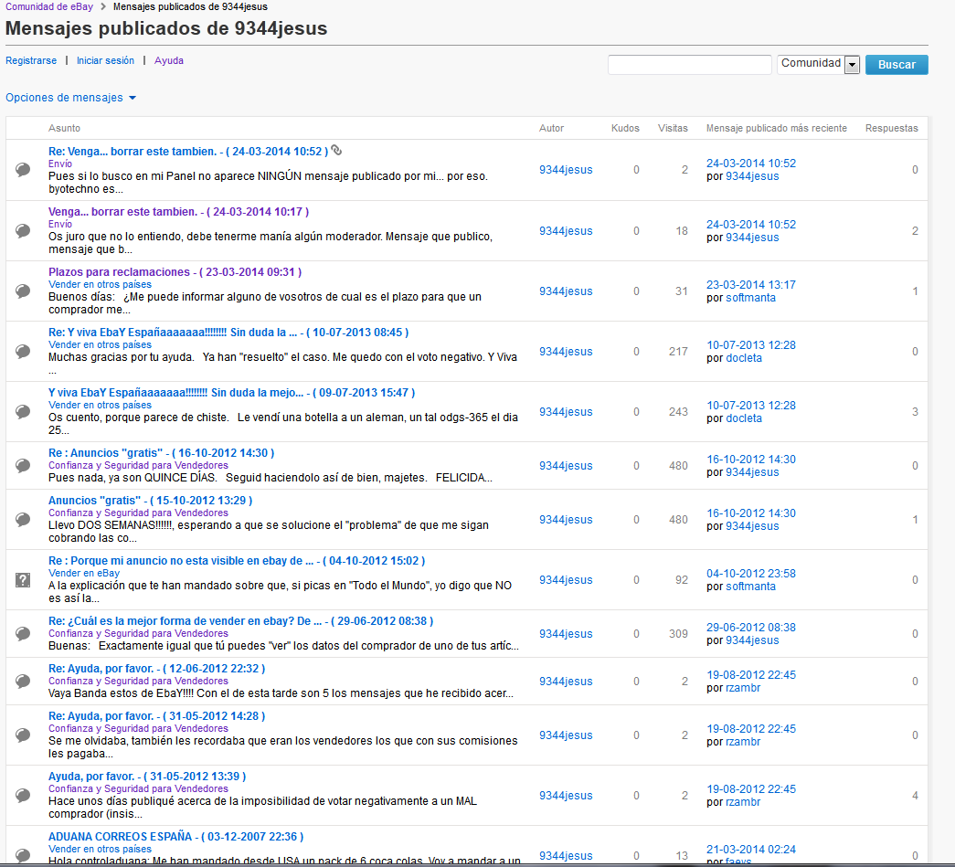Open the 'Registrarse' link
955x867 pixels.
pos(31,60)
